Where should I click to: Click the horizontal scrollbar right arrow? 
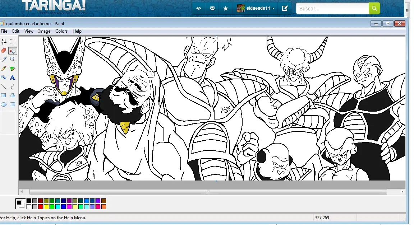[x=402, y=192]
